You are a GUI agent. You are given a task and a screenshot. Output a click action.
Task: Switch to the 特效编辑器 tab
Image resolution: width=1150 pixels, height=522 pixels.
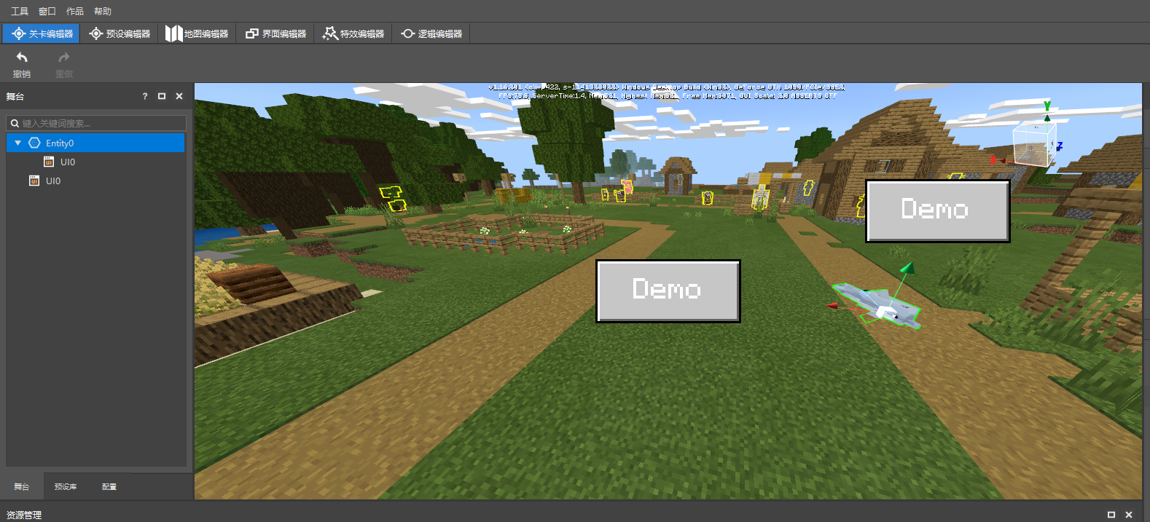353,33
